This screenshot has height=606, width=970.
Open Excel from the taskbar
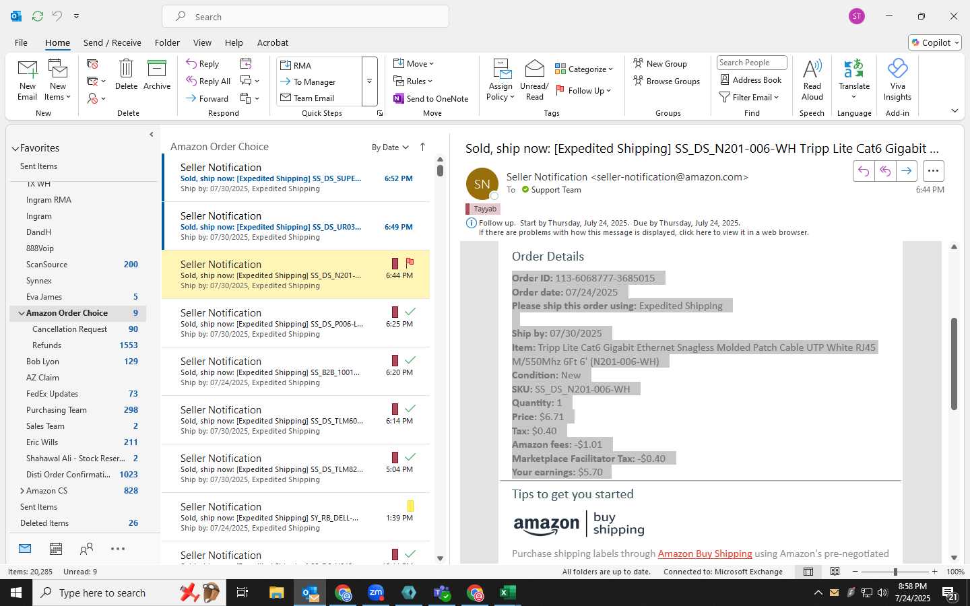[x=507, y=593]
